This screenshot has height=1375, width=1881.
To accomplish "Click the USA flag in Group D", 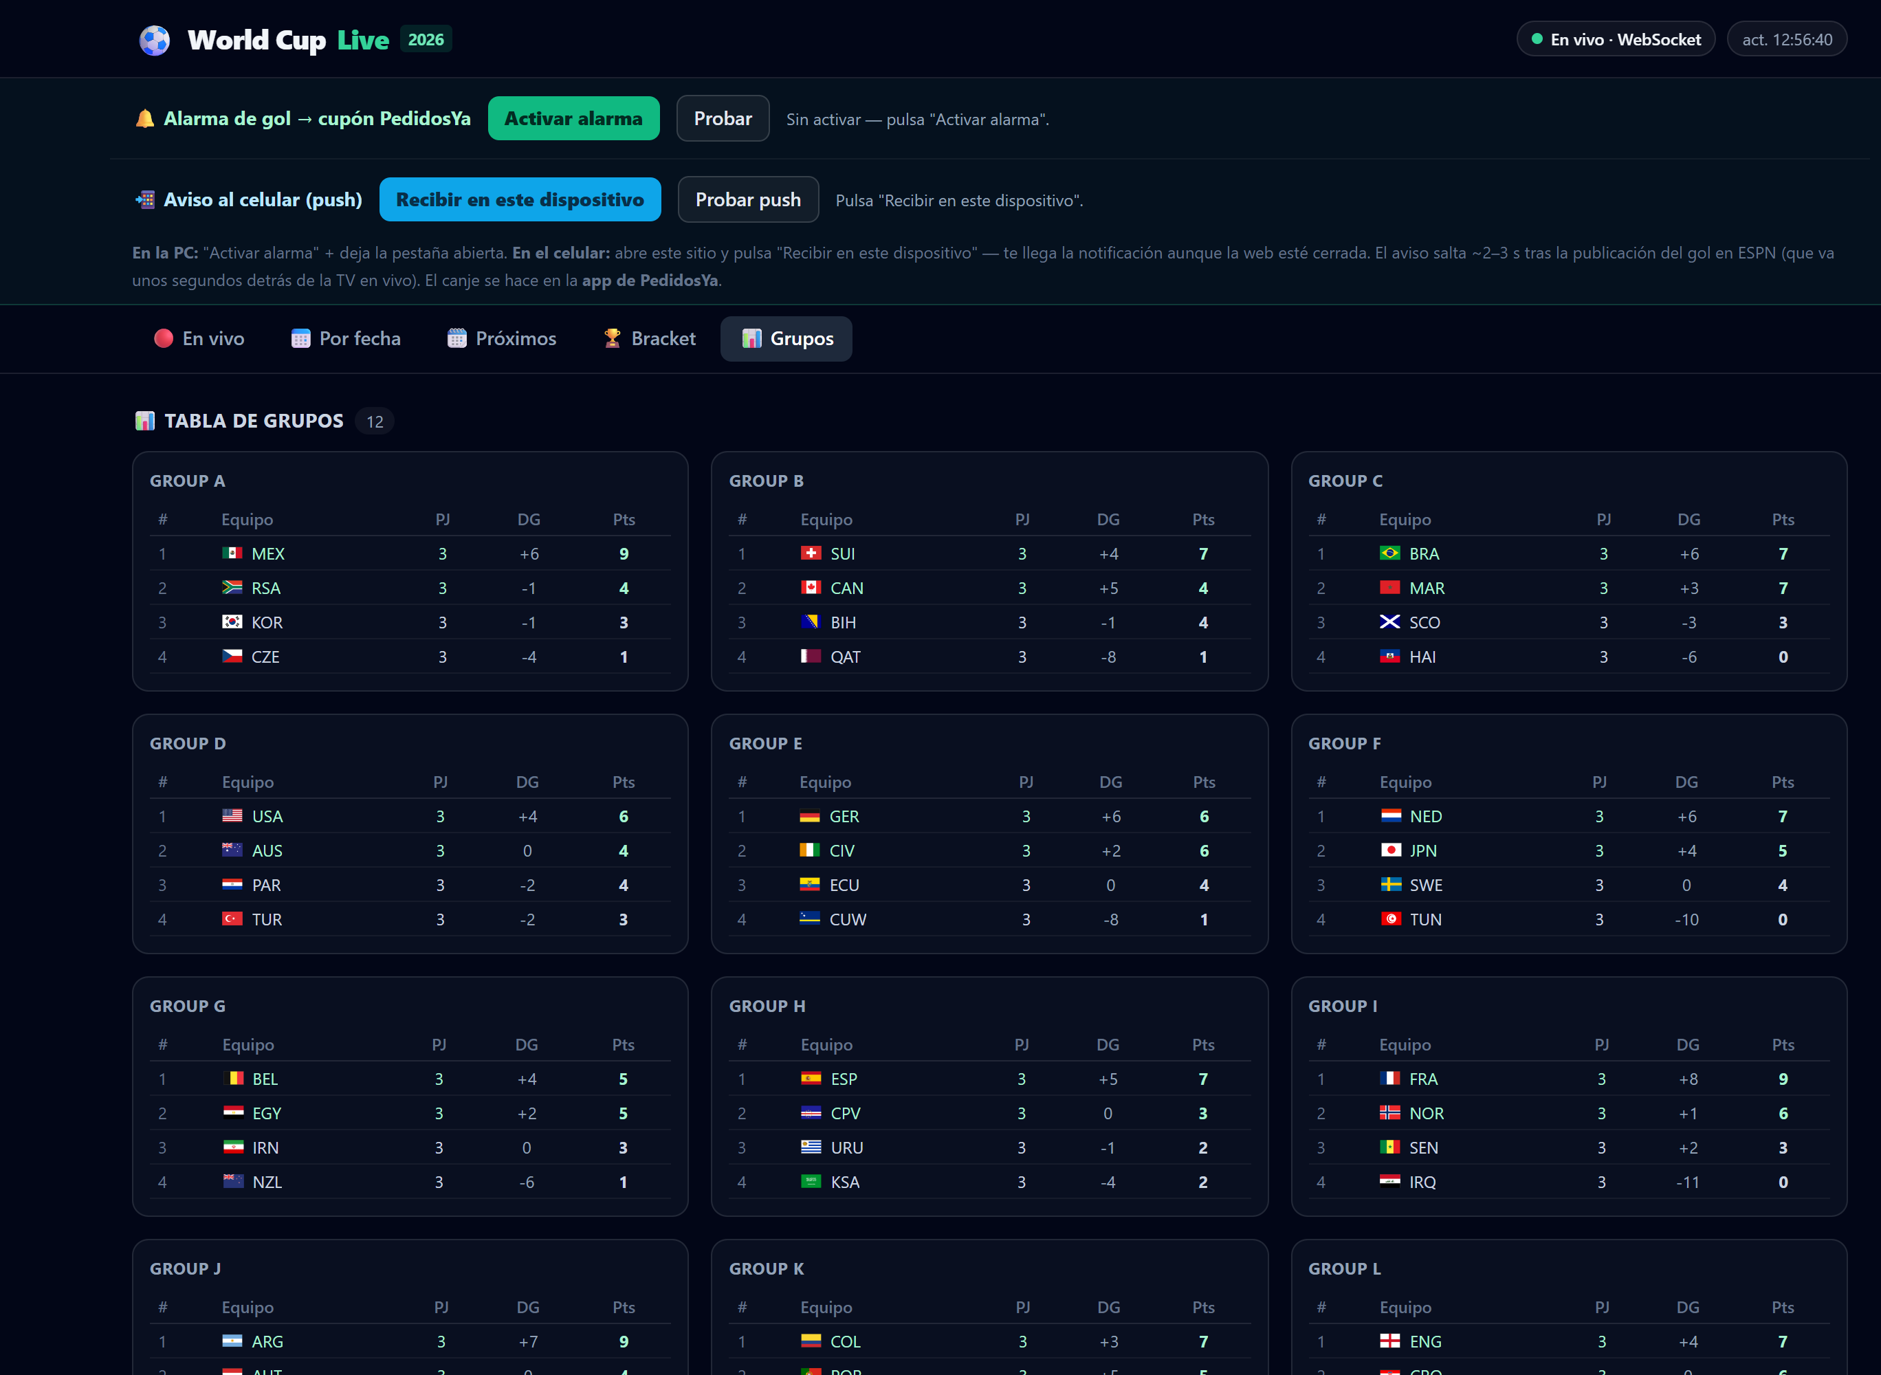I will [232, 815].
